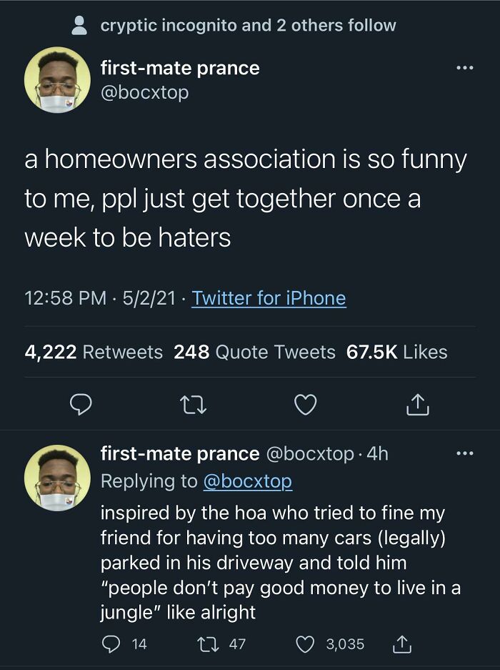Viewport: 500px width, 670px height.
Task: Open the profile picture on the reply tweet
Action: [58, 478]
